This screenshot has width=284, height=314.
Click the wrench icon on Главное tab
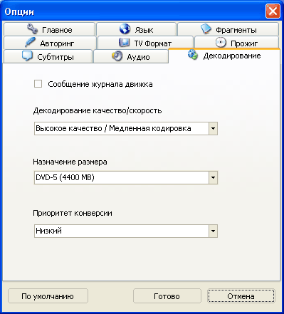[x=32, y=29]
